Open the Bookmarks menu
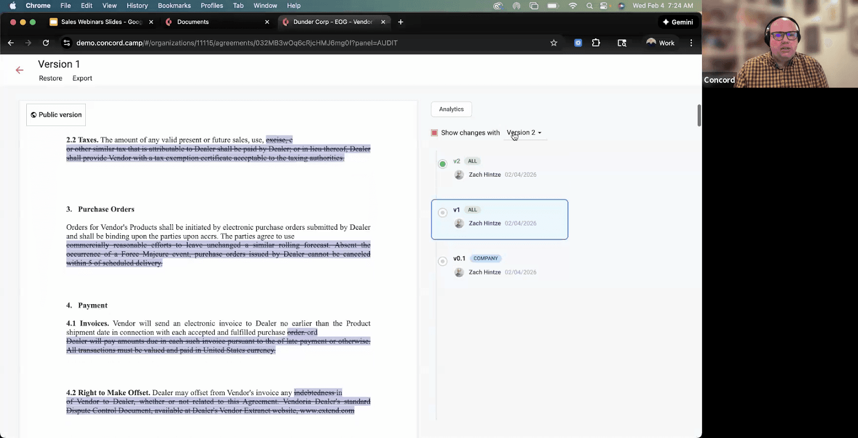 174,5
